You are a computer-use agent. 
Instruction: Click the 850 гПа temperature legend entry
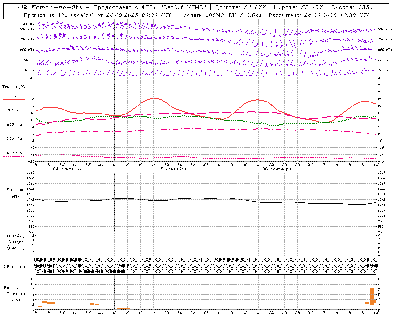14,125
